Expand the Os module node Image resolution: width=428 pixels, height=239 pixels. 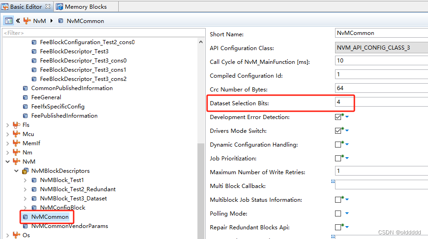coord(8,235)
